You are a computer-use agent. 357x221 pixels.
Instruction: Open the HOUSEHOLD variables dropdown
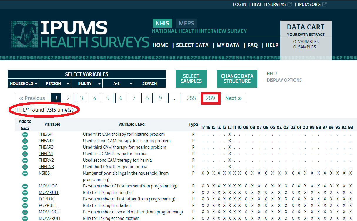pos(23,83)
